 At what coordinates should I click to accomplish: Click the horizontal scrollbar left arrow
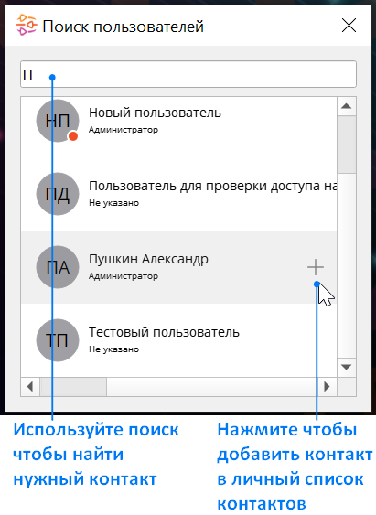[30, 387]
